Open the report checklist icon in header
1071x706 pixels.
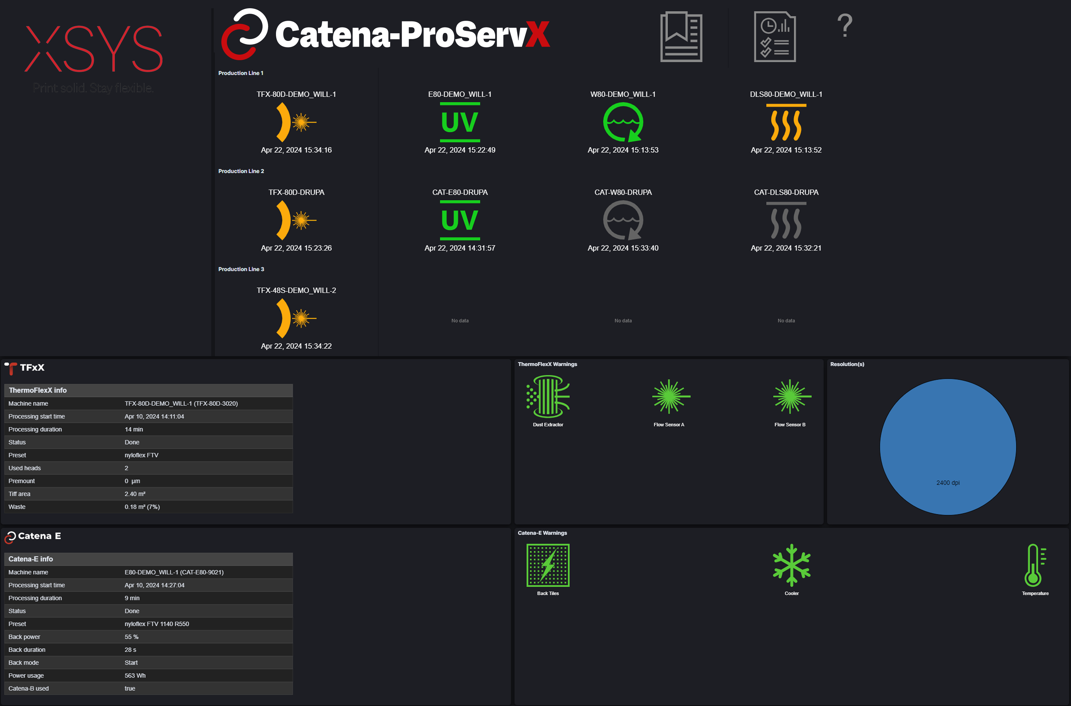[775, 37]
